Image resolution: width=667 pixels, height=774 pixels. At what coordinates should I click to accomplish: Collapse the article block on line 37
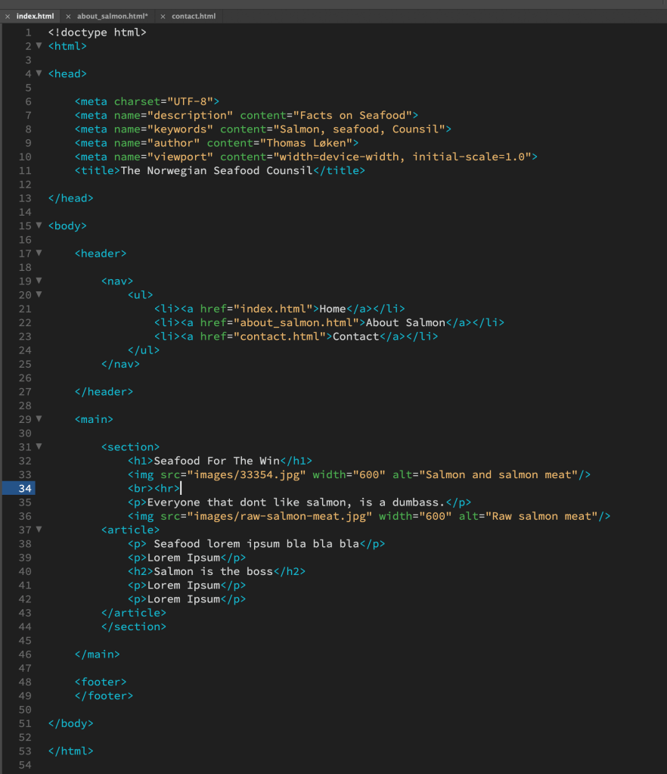pos(39,530)
